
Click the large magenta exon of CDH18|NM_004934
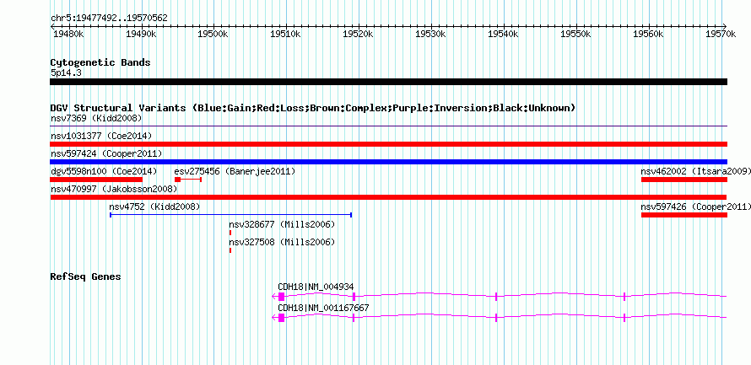[x=281, y=297]
